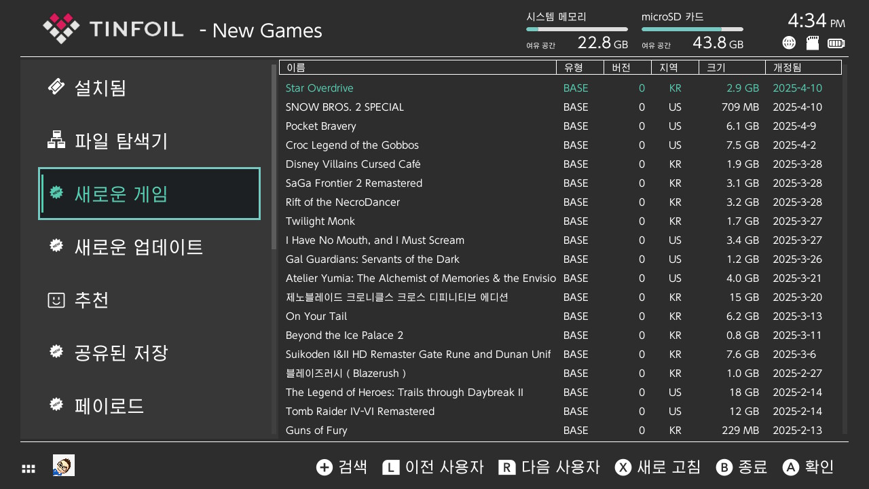The height and width of the screenshot is (489, 869).
Task: Select Disney Villains Cursed Café entry
Action: click(561, 164)
